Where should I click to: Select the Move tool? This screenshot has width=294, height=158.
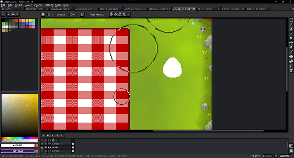(291, 43)
